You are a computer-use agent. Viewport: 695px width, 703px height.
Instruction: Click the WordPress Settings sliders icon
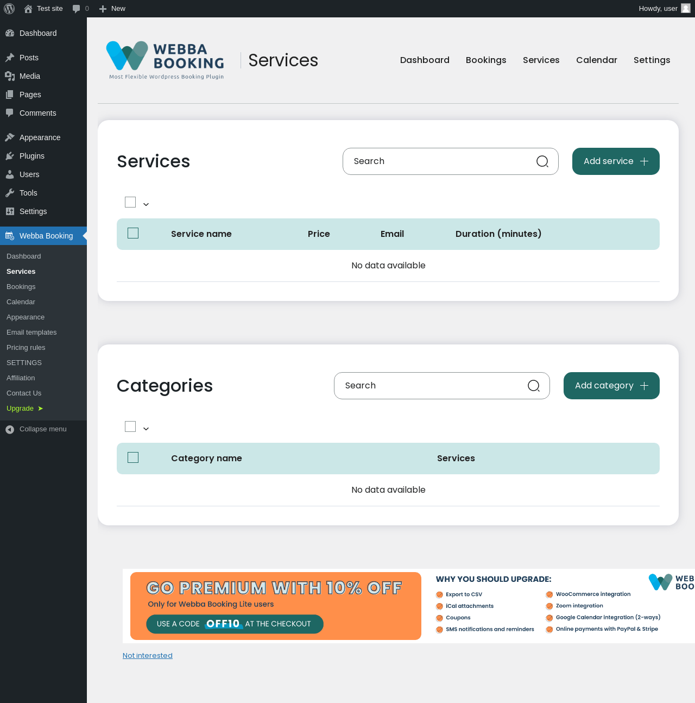pyautogui.click(x=10, y=211)
